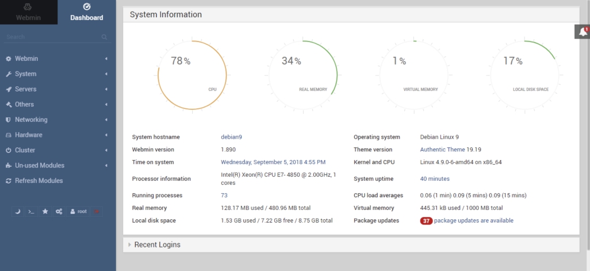
Task: Click the Hardware drive icon
Action: click(8, 135)
